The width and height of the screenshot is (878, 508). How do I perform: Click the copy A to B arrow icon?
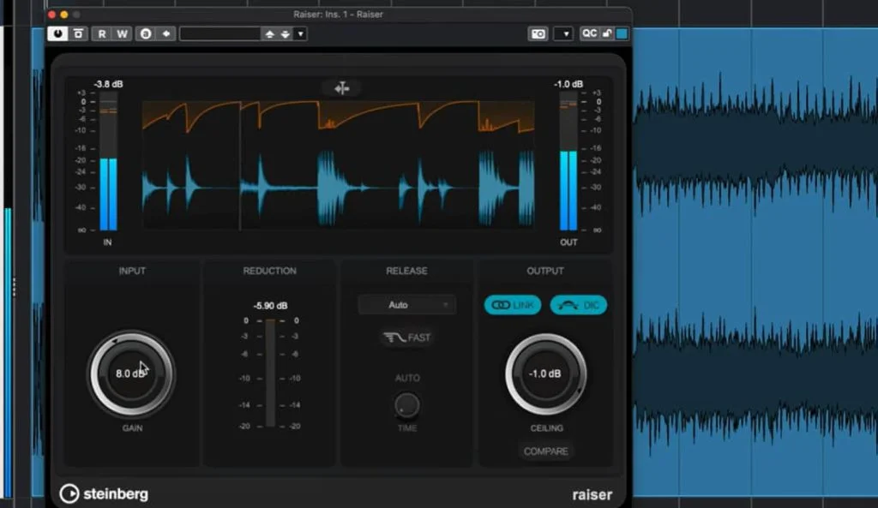click(x=165, y=33)
